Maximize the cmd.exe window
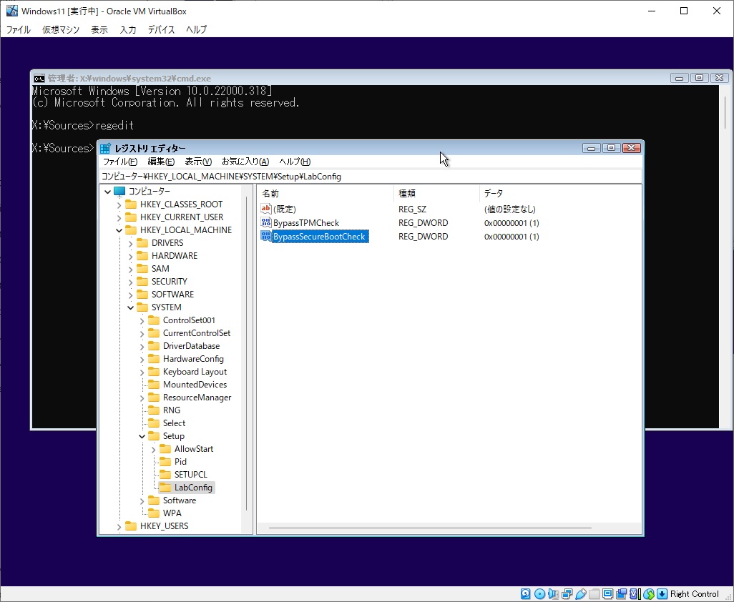Image resolution: width=734 pixels, height=602 pixels. 700,78
